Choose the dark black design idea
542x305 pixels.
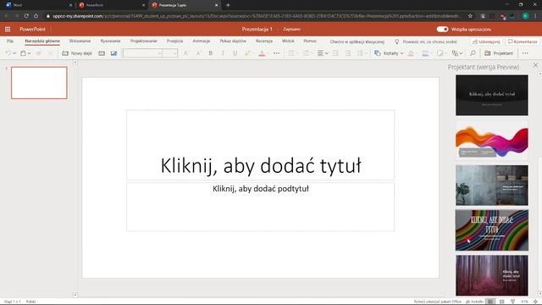coord(491,95)
